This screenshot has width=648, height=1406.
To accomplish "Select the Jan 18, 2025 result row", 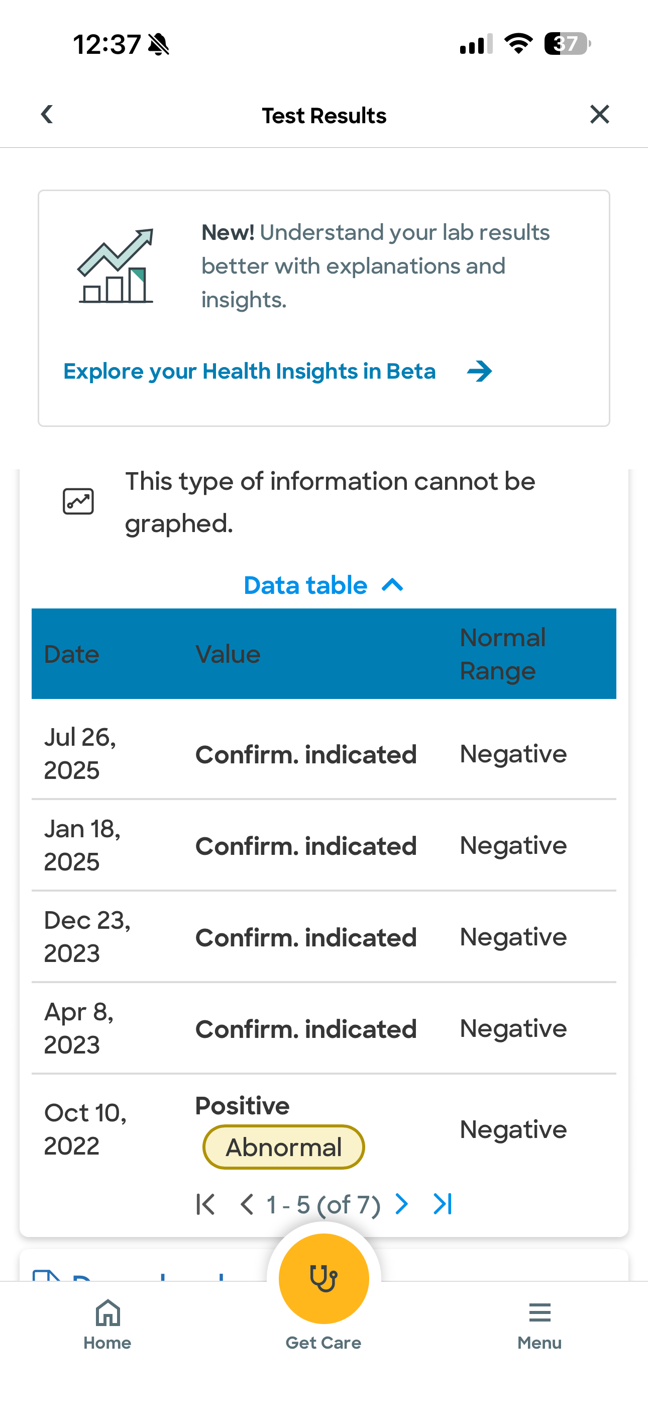I will (323, 845).
